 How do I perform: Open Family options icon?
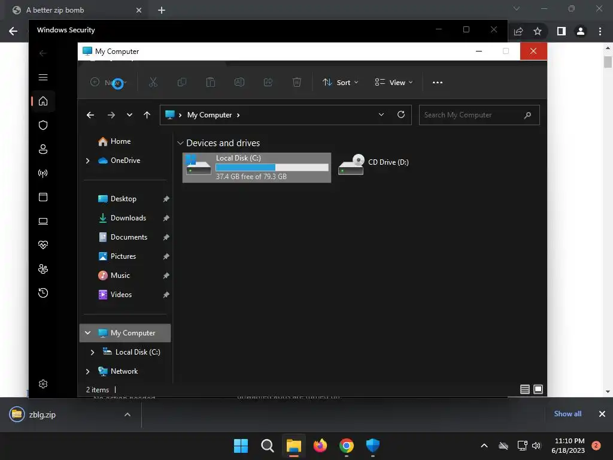click(x=43, y=269)
